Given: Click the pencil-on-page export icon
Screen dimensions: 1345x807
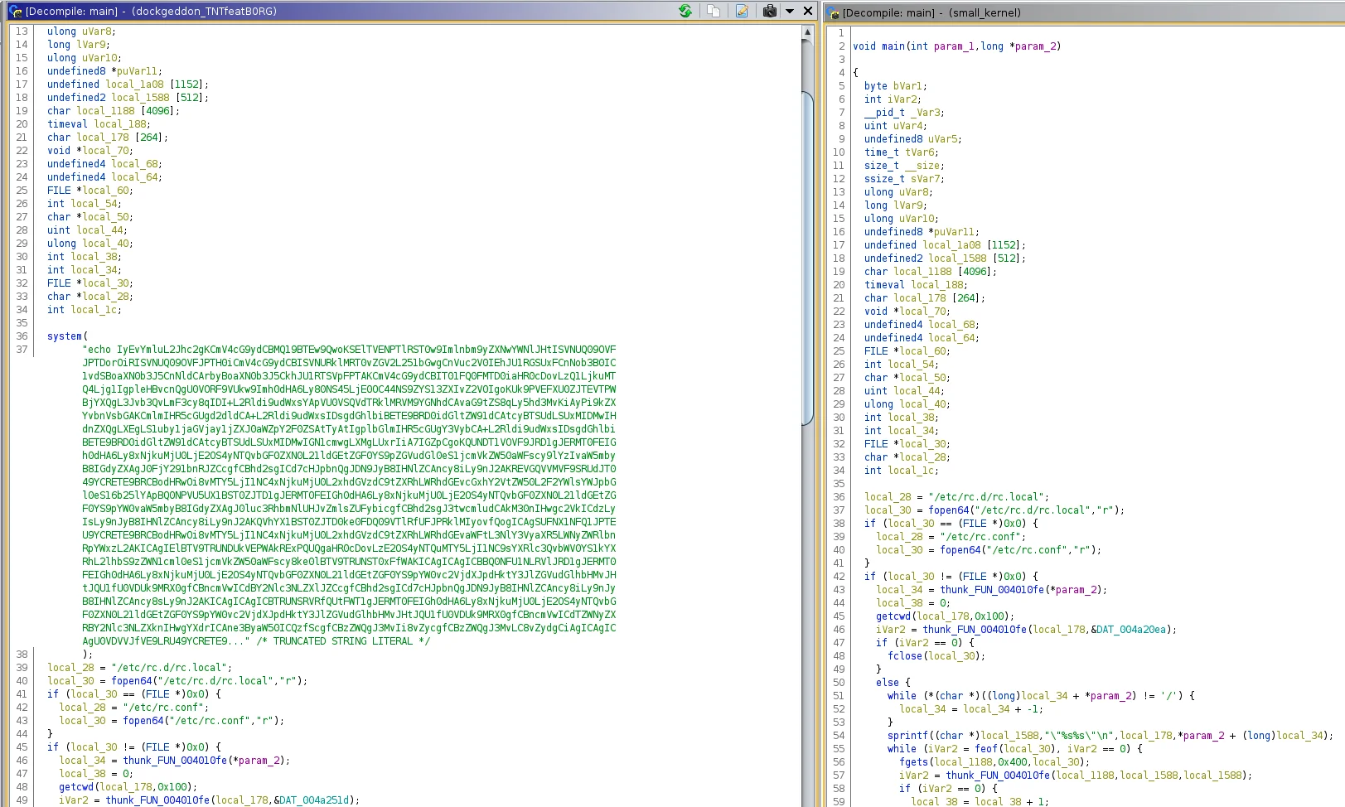Looking at the screenshot, I should 742,11.
